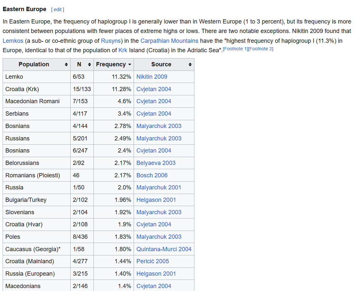This screenshot has height=291, width=363.
Task: Open the edit link beside Eastern Europe
Action: [58, 9]
